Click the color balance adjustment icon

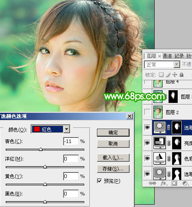pyautogui.click(x=159, y=158)
